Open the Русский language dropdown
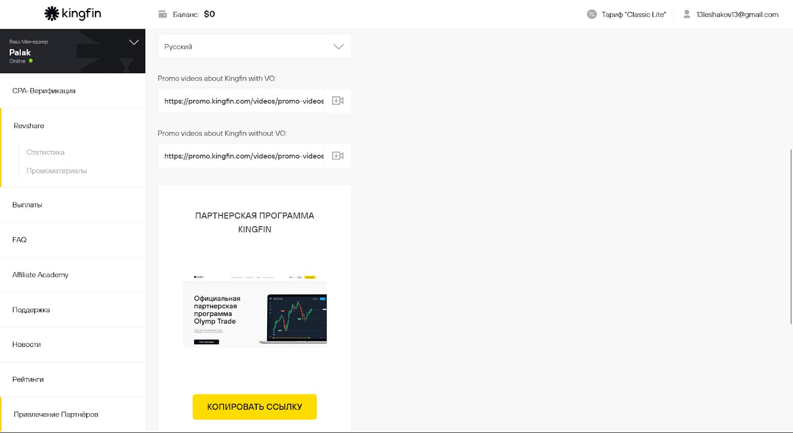The width and height of the screenshot is (793, 433). [255, 47]
